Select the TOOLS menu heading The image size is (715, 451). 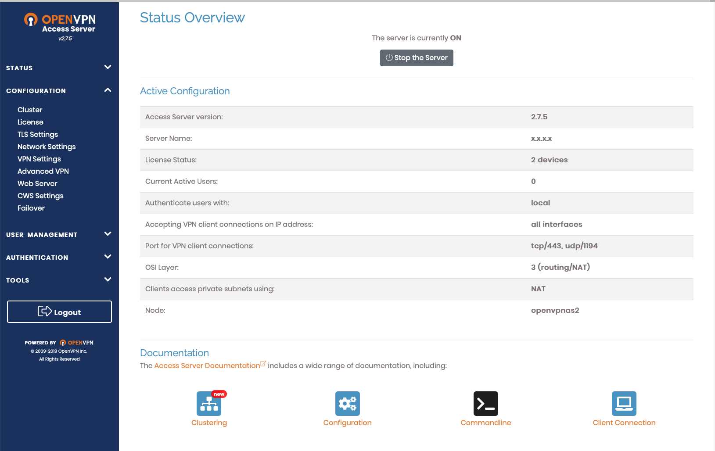coord(18,280)
